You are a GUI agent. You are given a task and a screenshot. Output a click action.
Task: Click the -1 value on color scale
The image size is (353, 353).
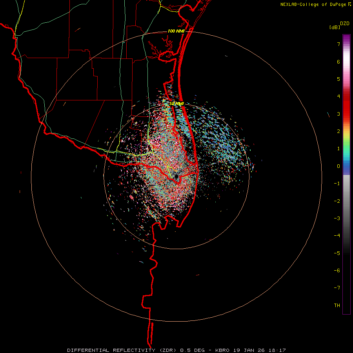click(x=337, y=184)
